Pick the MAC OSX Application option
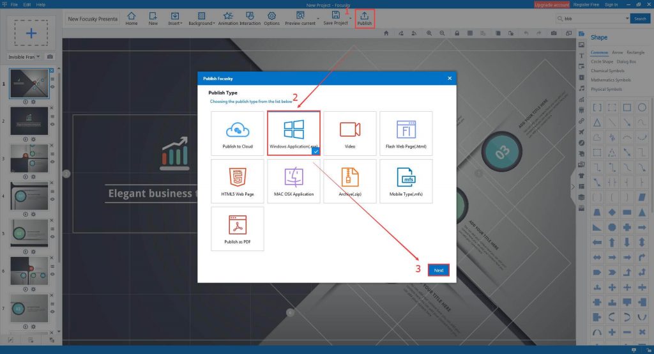Viewport: 654px width, 354px height. (x=294, y=181)
